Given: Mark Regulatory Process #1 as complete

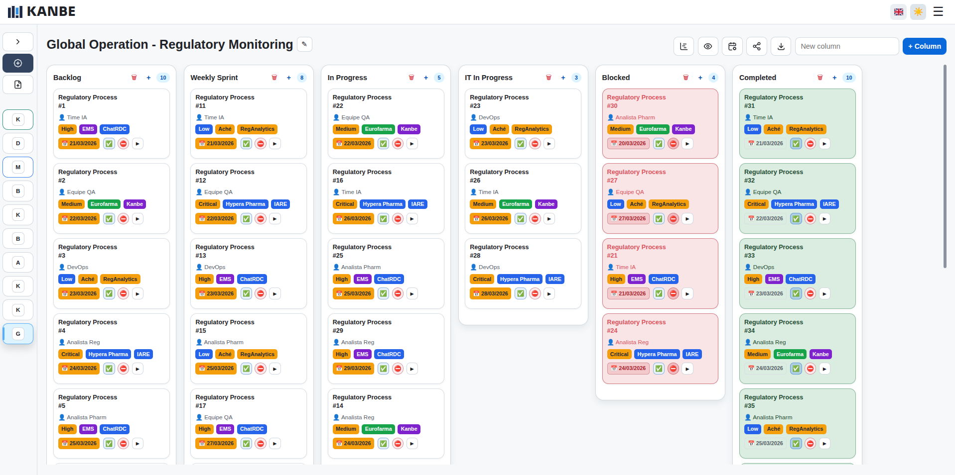Looking at the screenshot, I should (109, 144).
